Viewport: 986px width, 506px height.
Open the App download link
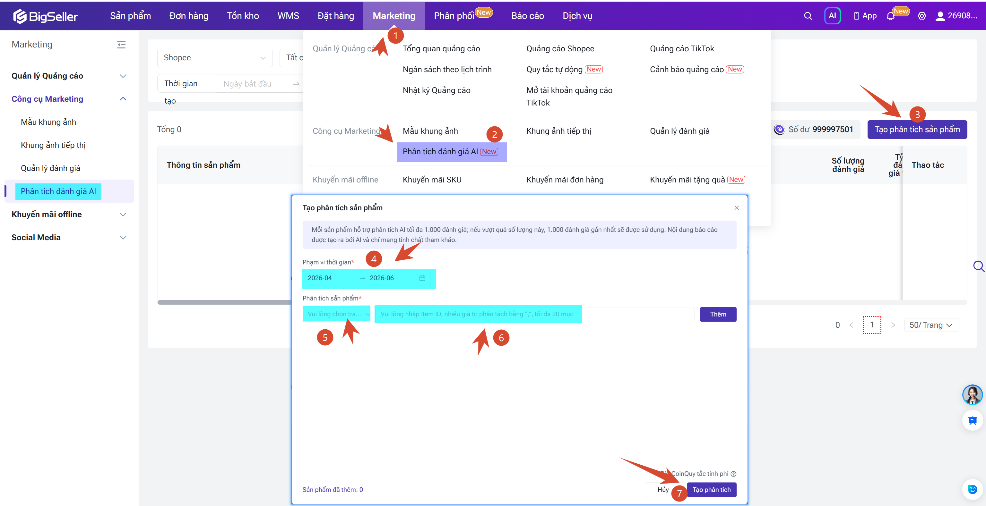coord(865,16)
